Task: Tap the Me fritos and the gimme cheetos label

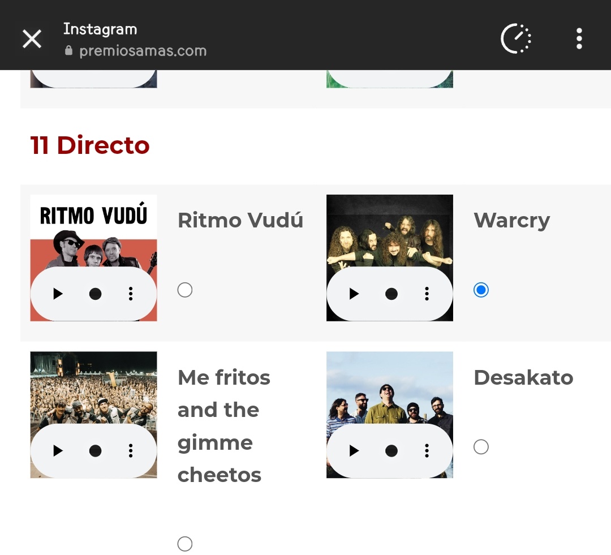Action: [223, 426]
